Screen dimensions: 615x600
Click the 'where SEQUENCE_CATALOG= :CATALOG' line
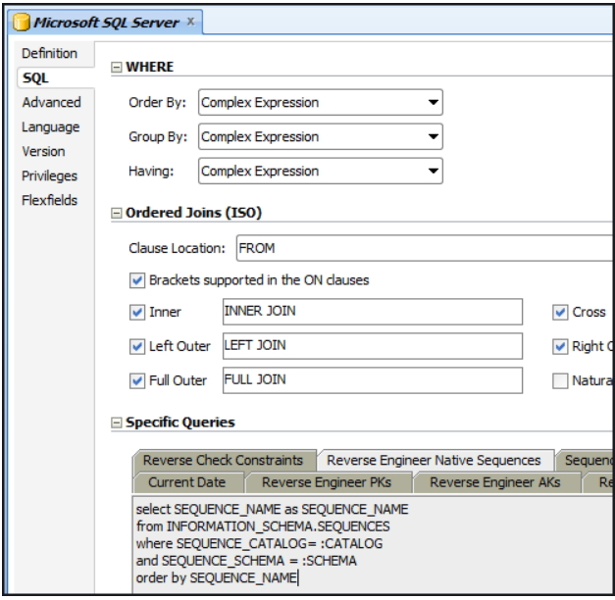(x=259, y=543)
